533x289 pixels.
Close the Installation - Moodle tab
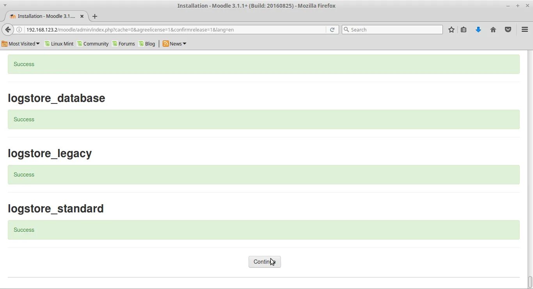82,16
